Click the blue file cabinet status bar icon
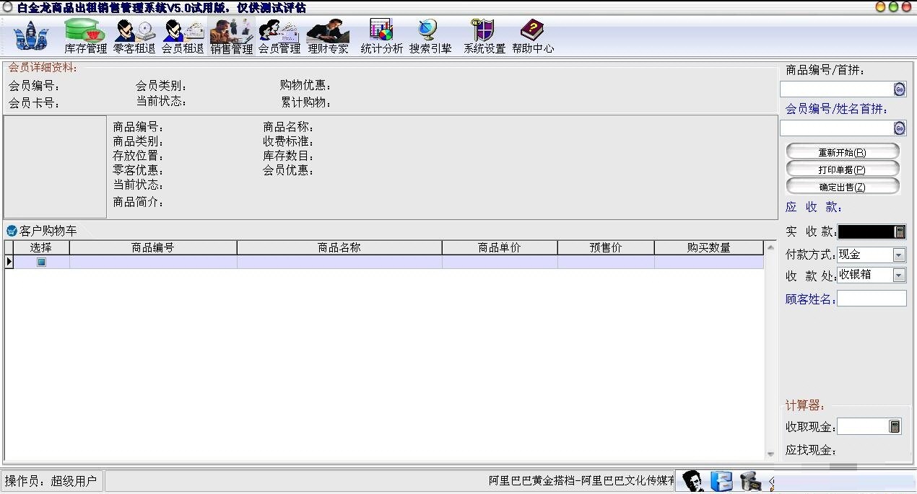 coord(721,481)
